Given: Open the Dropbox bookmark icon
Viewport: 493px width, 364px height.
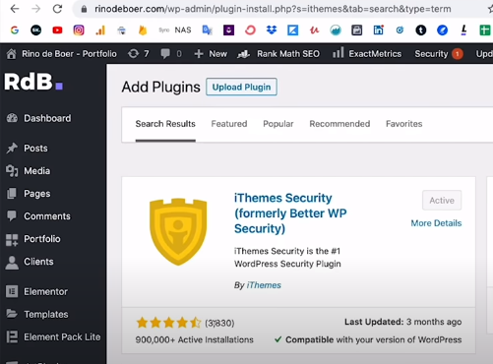Looking at the screenshot, I should pyautogui.click(x=272, y=30).
